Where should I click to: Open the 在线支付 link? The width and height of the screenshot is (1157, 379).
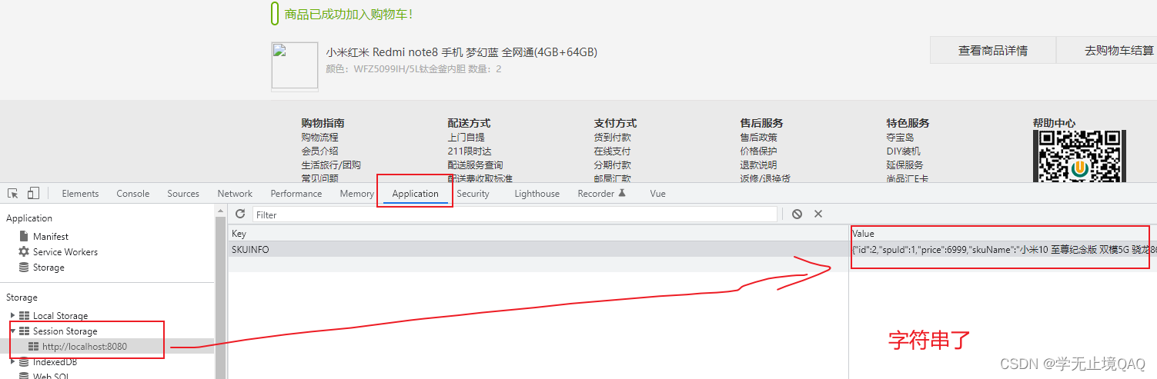pyautogui.click(x=613, y=151)
